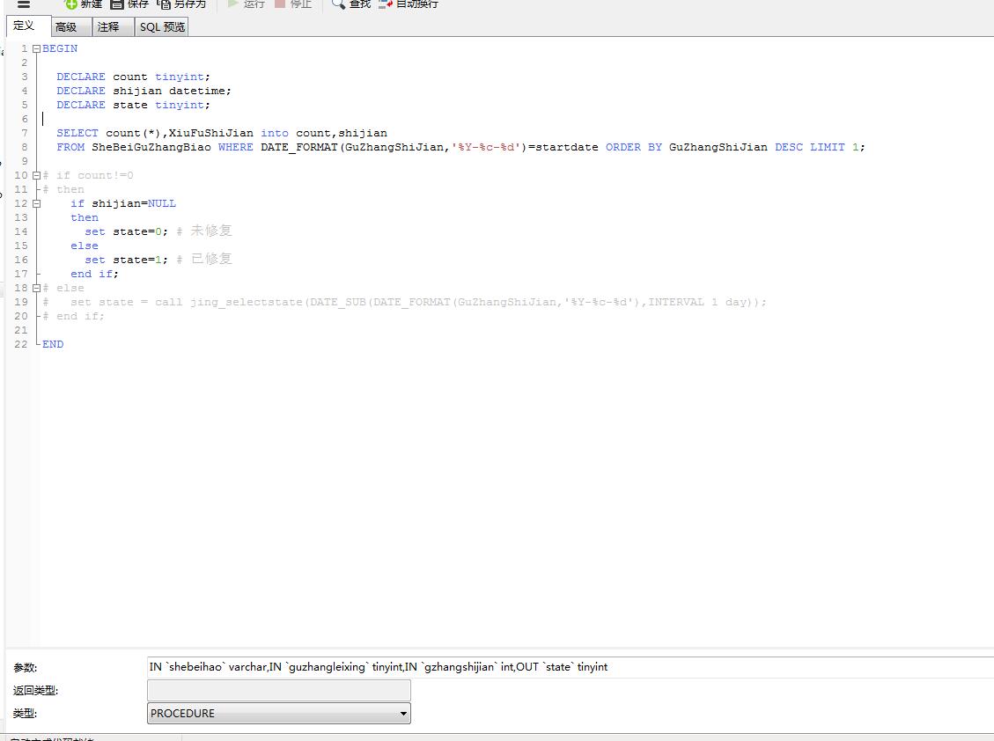Viewport: 994px width, 741px height.
Task: Open the 类型 PROCEDURE dropdown
Action: coord(279,713)
